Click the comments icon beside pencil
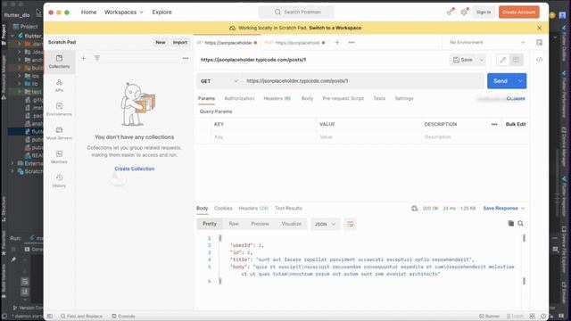Viewport: 571px width, 321px height. [x=516, y=60]
